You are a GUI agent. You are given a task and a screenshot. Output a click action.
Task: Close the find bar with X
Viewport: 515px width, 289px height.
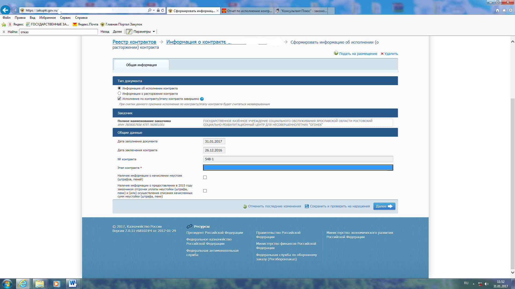[4, 32]
